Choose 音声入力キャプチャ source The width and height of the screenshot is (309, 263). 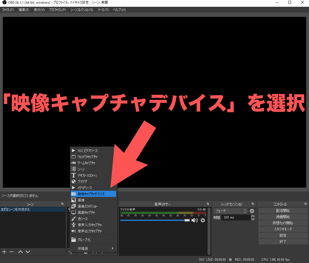pyautogui.click(x=93, y=225)
